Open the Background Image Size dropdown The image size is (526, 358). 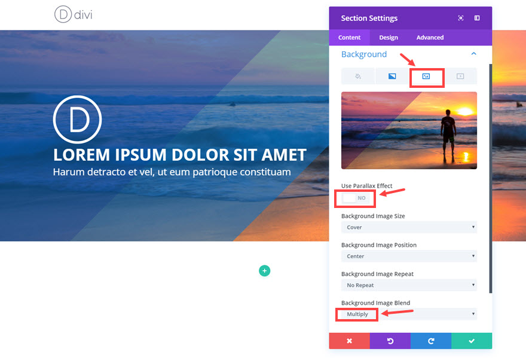[x=409, y=227]
